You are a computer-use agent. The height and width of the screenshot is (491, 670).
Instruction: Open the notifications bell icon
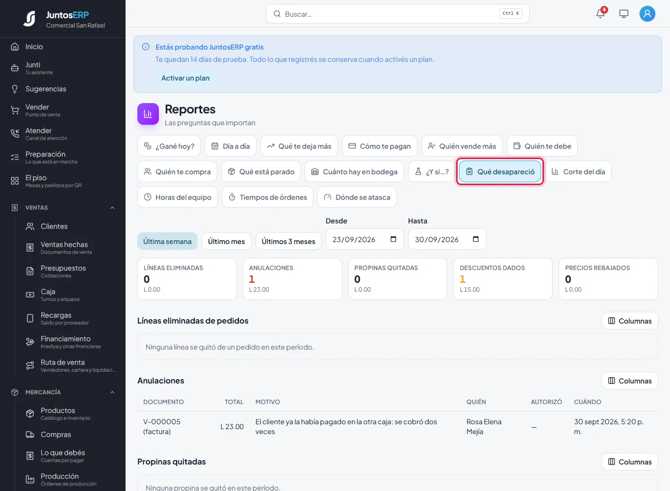click(x=600, y=14)
